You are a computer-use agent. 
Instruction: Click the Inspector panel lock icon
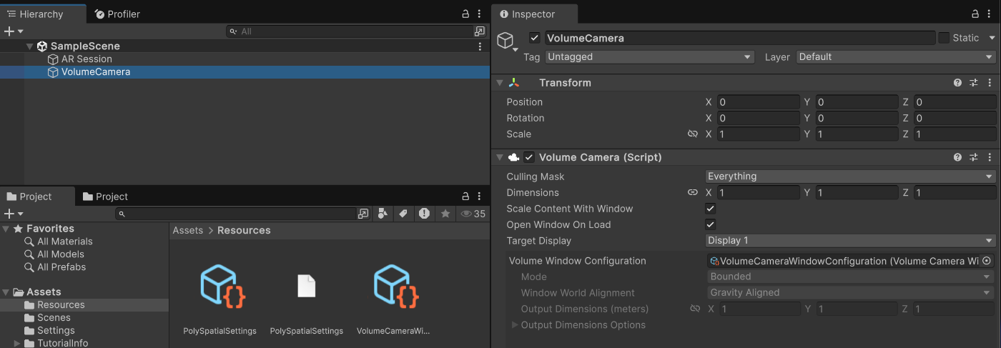[975, 14]
